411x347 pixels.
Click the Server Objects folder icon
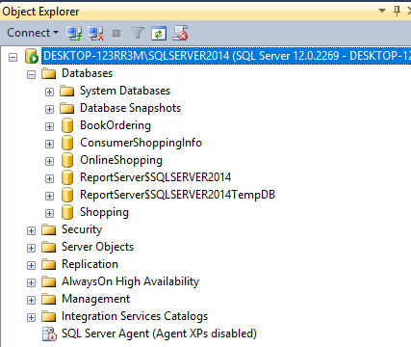pos(49,247)
